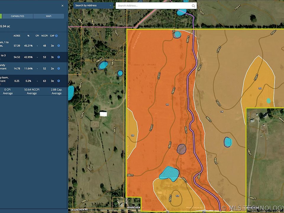Open the Search by Address dropdown
Image resolution: width=284 pixels, height=213 pixels.
coord(93,5)
